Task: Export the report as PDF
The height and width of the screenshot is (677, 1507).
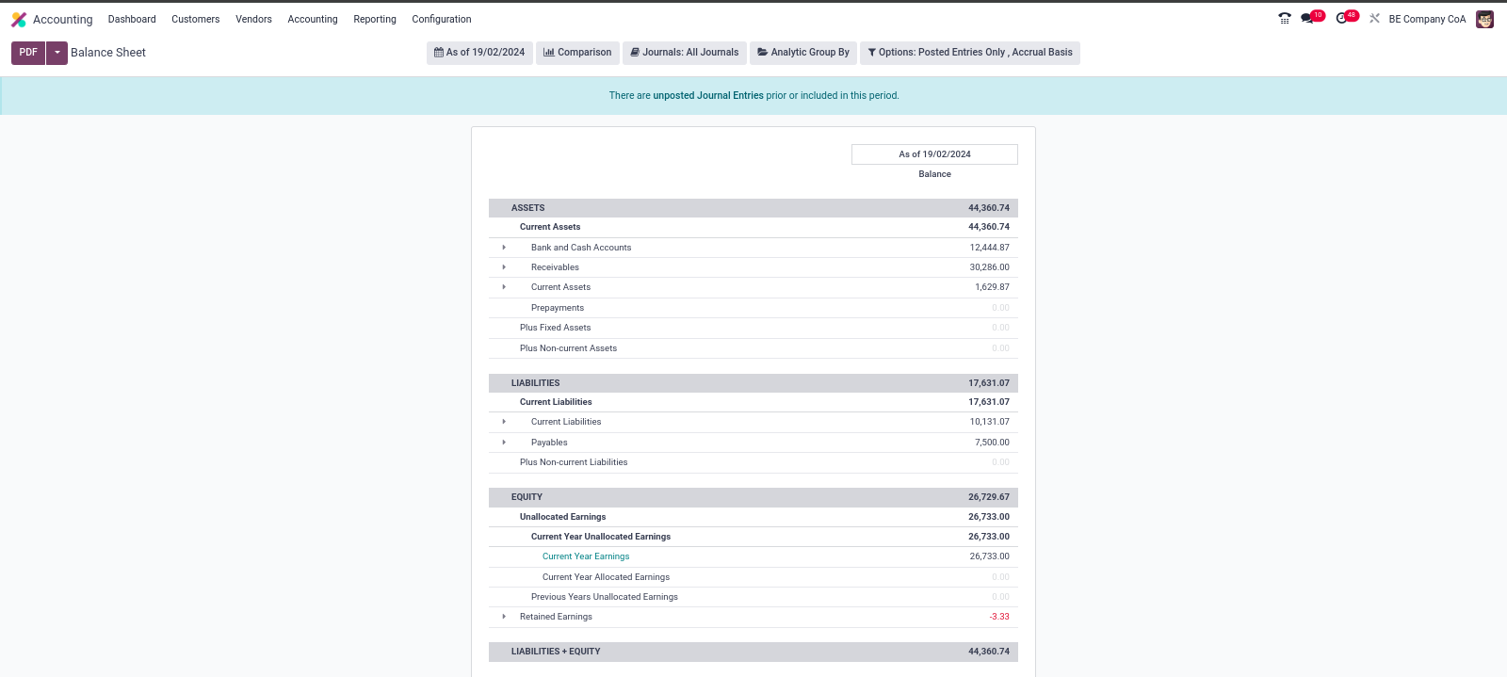Action: point(28,53)
